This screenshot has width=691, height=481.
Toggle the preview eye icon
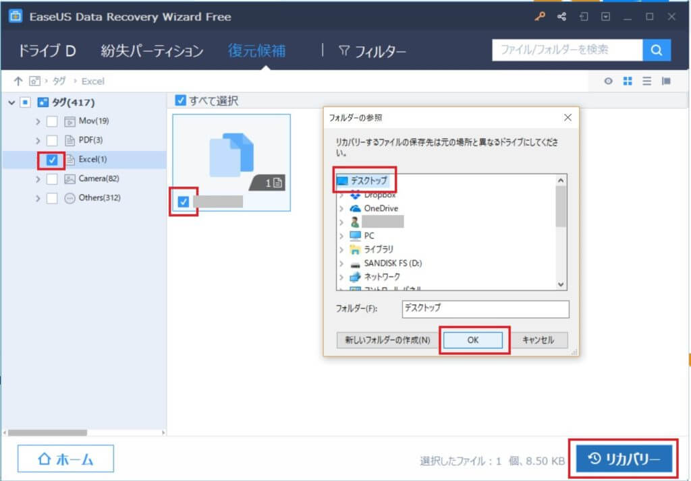(x=609, y=81)
